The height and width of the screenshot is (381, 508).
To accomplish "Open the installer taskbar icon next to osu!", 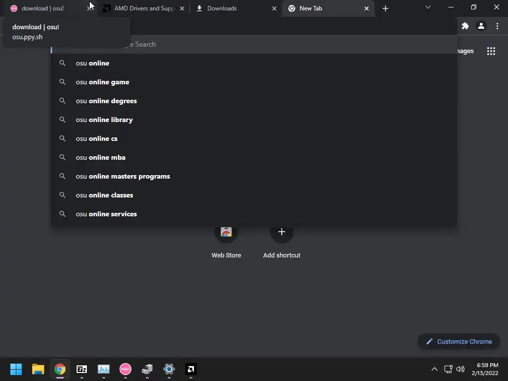I will (147, 369).
